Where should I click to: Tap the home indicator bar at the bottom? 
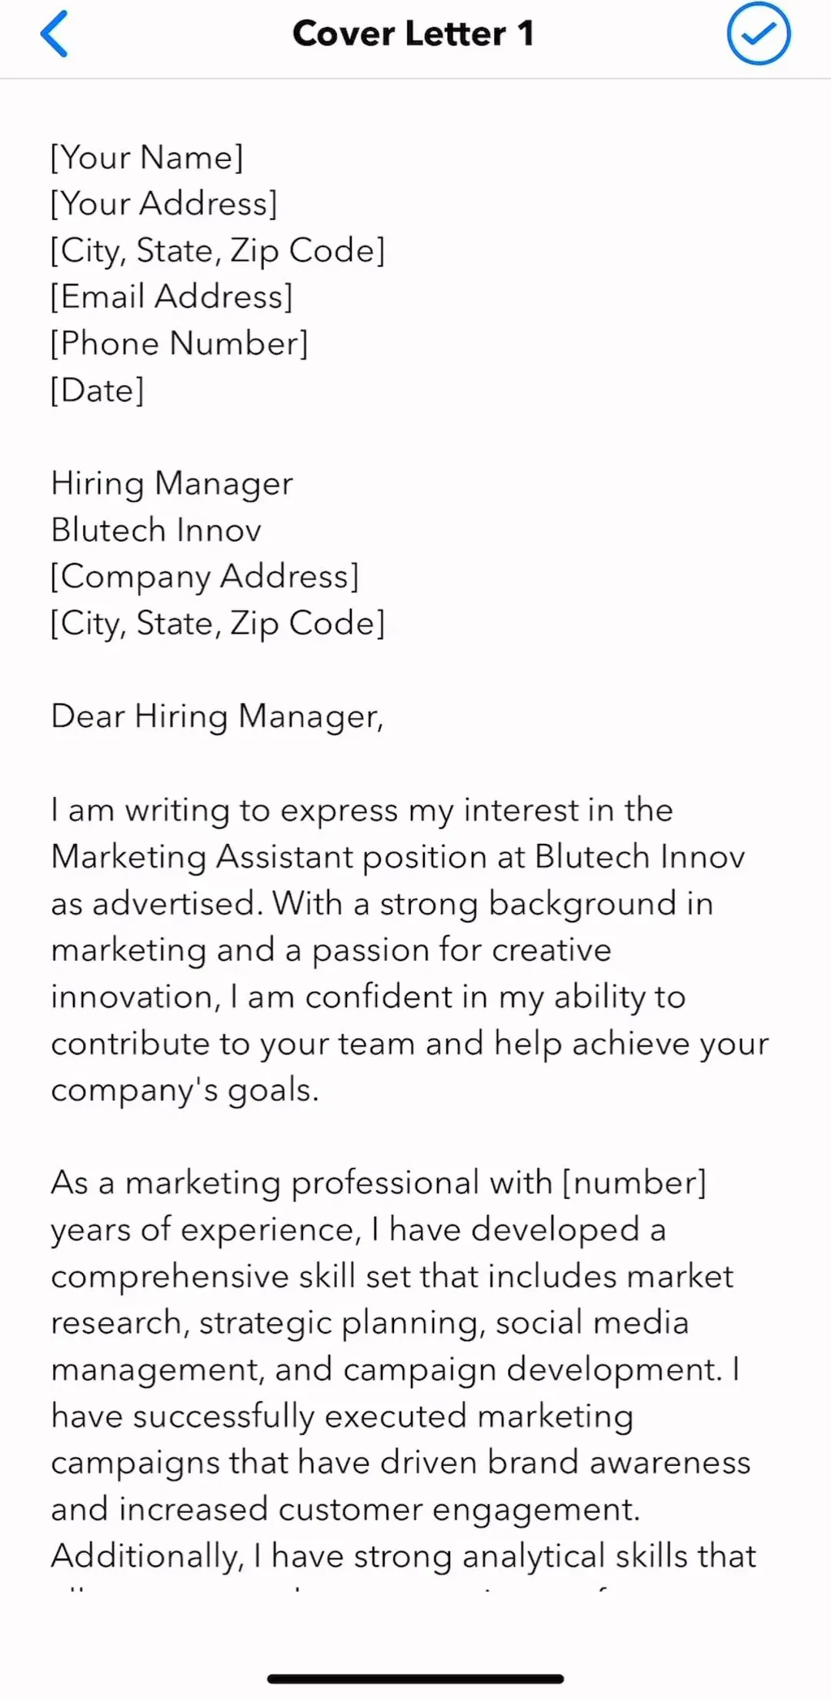[415, 1678]
